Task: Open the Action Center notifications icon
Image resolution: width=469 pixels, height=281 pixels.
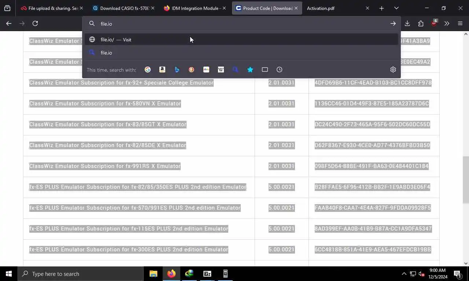Action: tap(457, 274)
